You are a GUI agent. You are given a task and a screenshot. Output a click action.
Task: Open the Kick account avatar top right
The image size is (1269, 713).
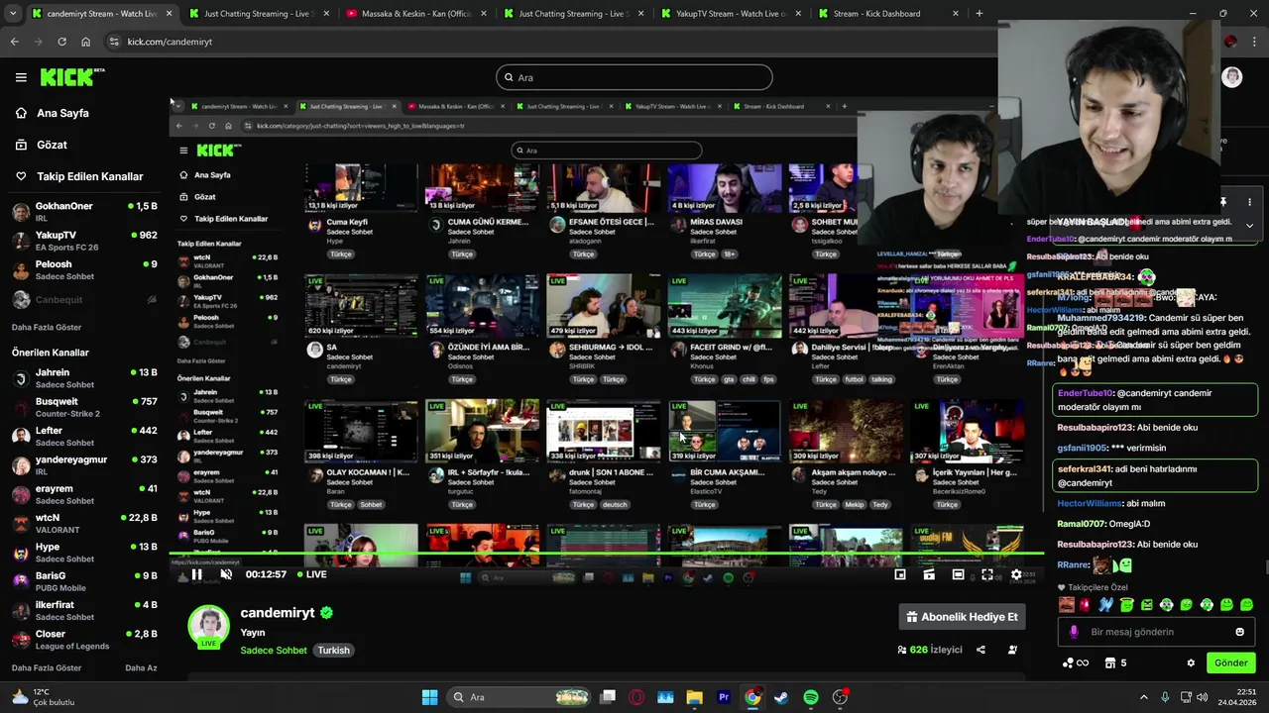1231,77
